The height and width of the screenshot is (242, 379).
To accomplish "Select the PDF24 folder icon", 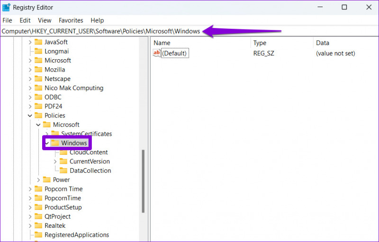I will [x=38, y=106].
